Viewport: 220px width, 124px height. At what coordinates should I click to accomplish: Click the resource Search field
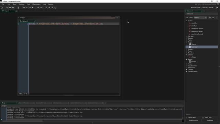[202, 114]
